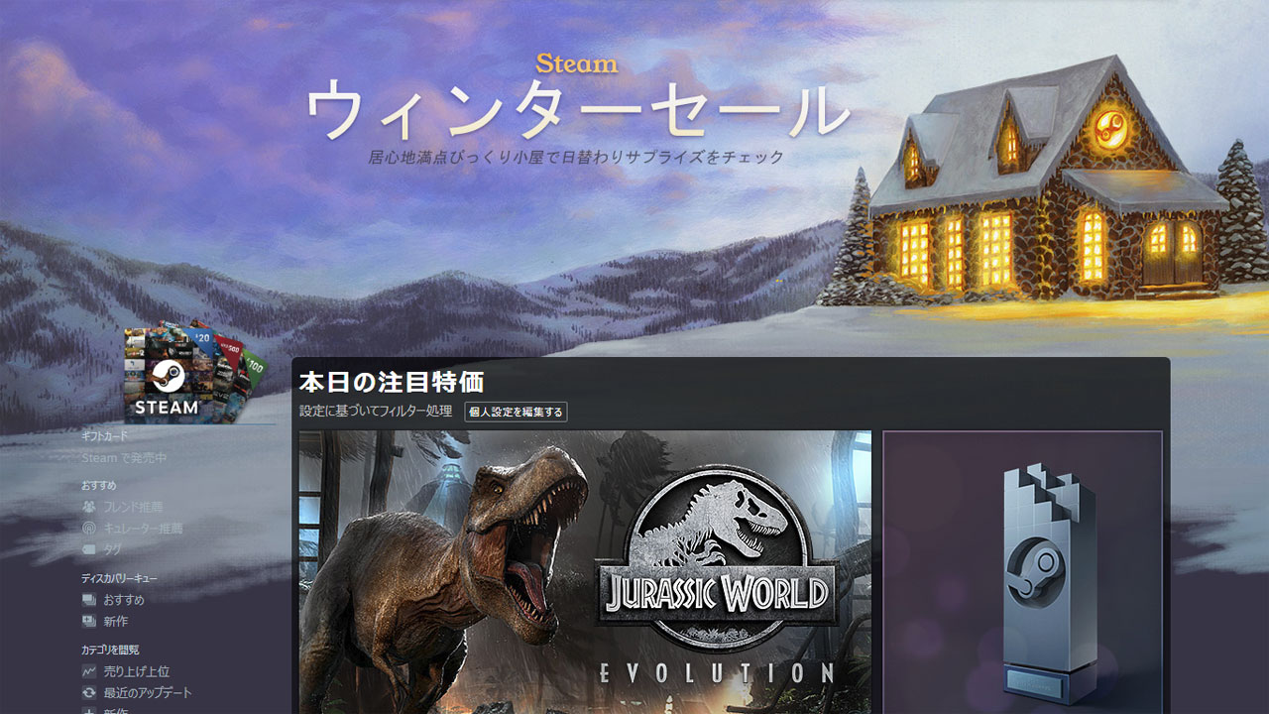Click the ギフトカード sidebar heading
The height and width of the screenshot is (714, 1269).
pos(105,436)
